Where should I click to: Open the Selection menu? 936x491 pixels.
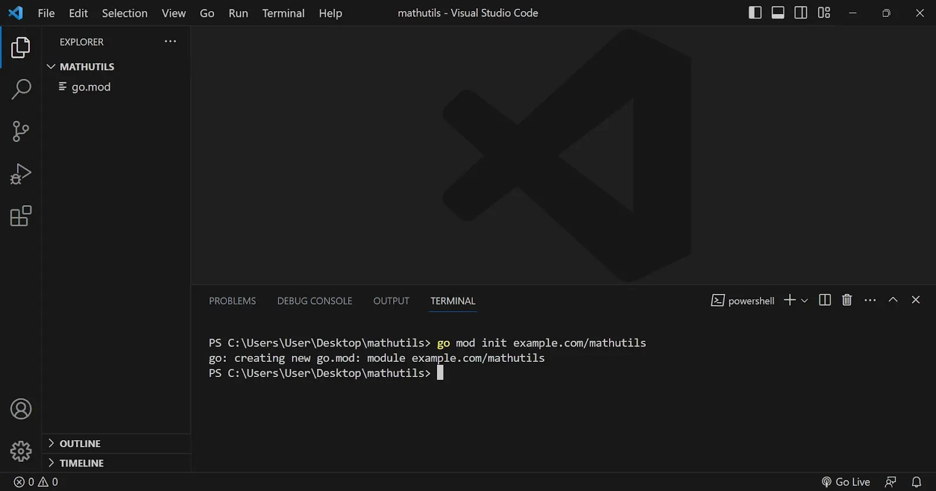click(x=125, y=13)
